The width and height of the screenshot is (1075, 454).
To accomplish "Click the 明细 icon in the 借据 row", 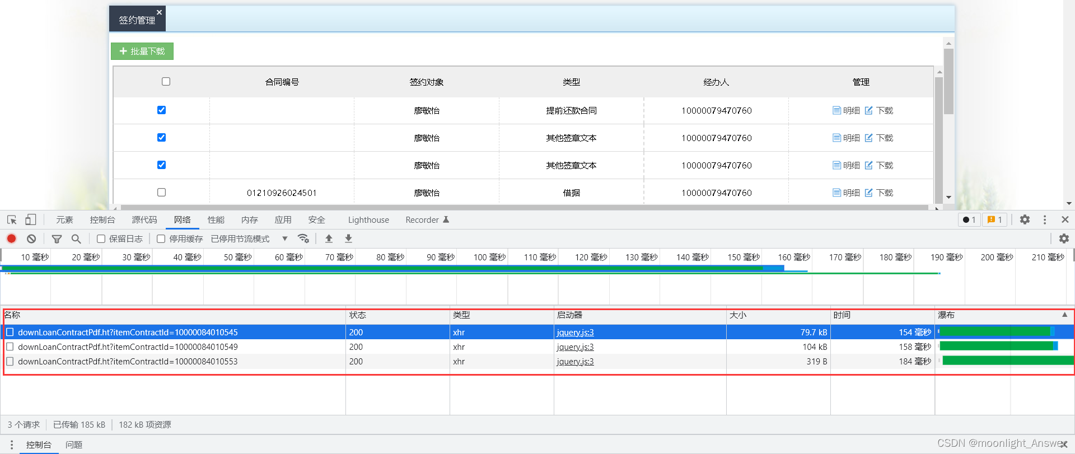I will [836, 193].
